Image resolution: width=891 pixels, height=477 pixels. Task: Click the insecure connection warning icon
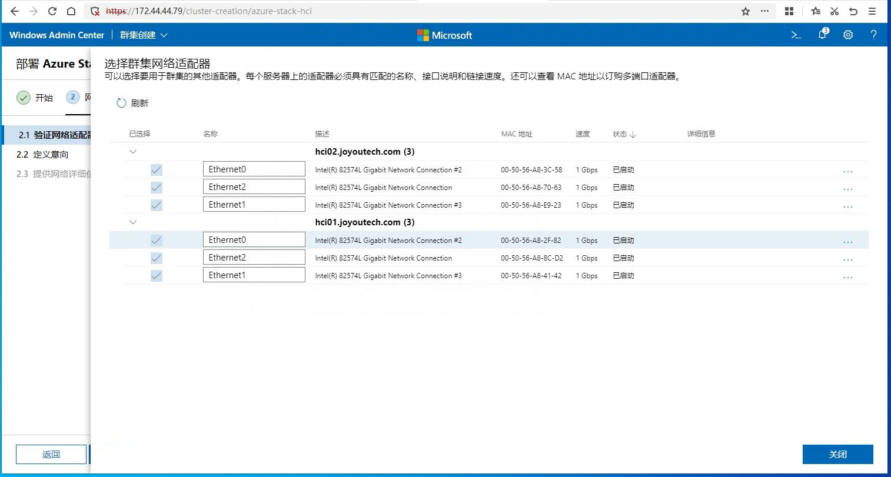[95, 11]
